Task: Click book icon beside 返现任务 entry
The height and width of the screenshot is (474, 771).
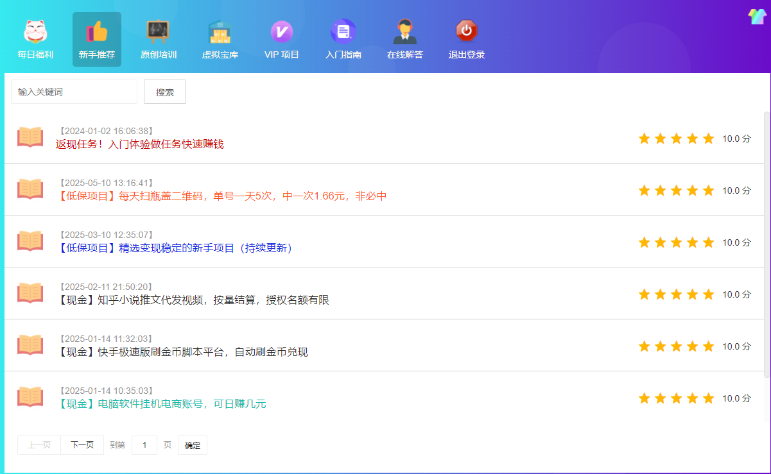Action: 30,137
